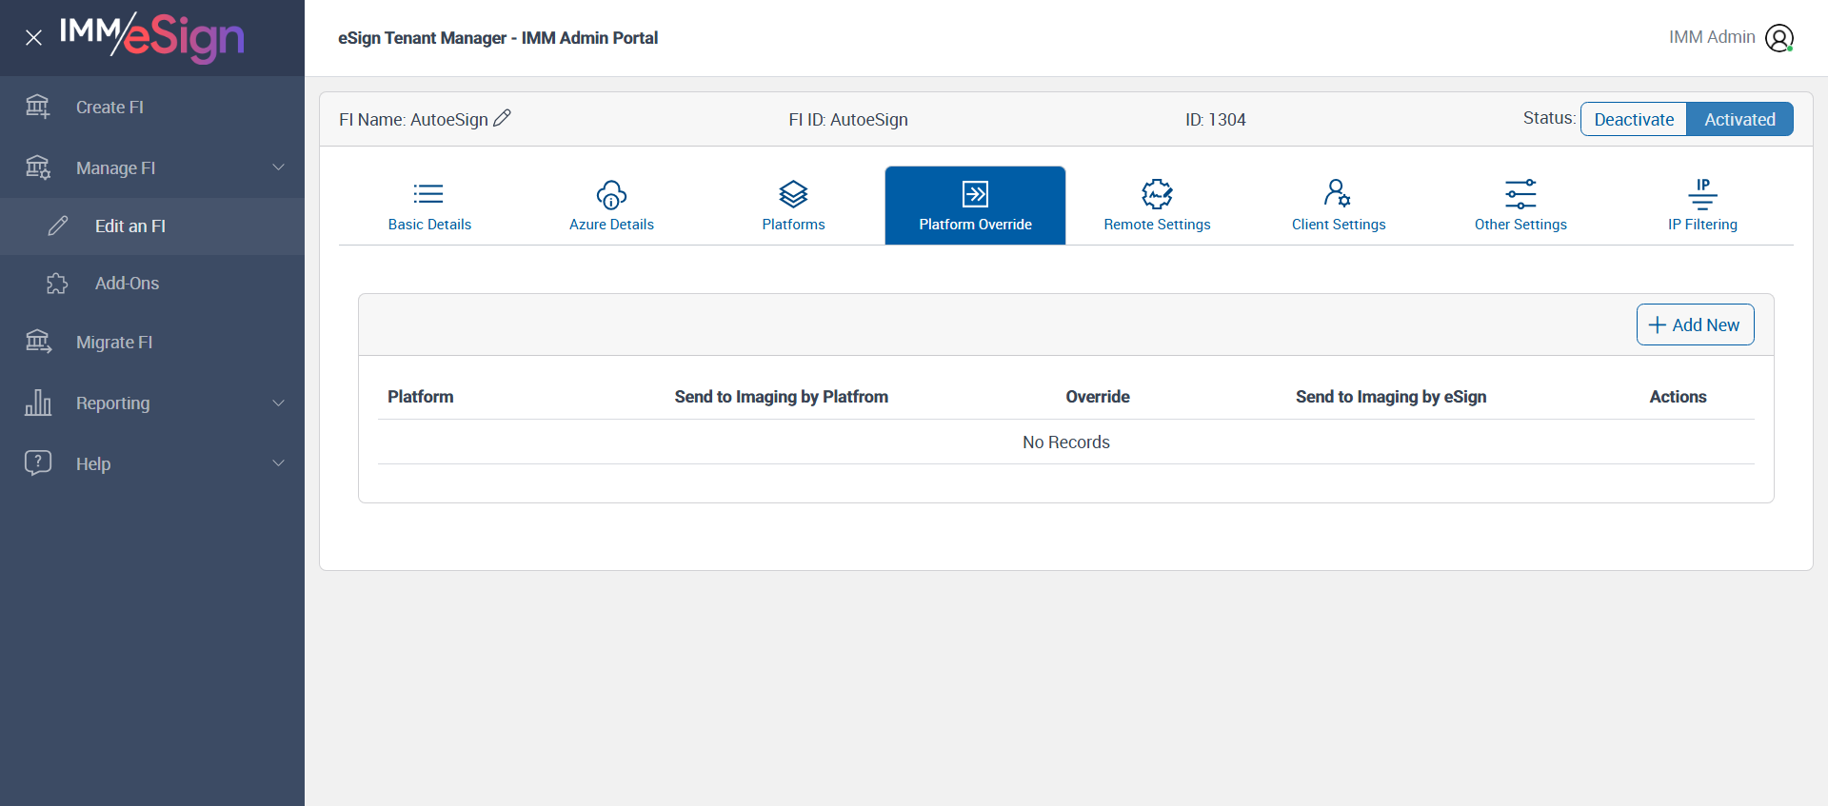Expand the Help chevron

(279, 463)
